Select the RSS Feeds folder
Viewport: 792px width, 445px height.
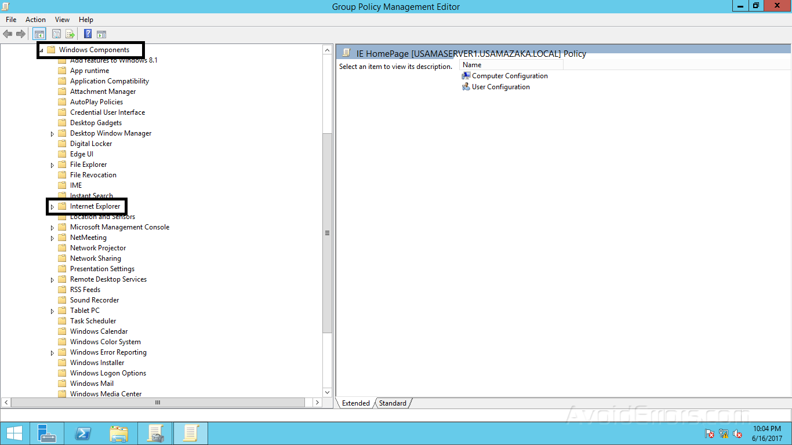(85, 289)
